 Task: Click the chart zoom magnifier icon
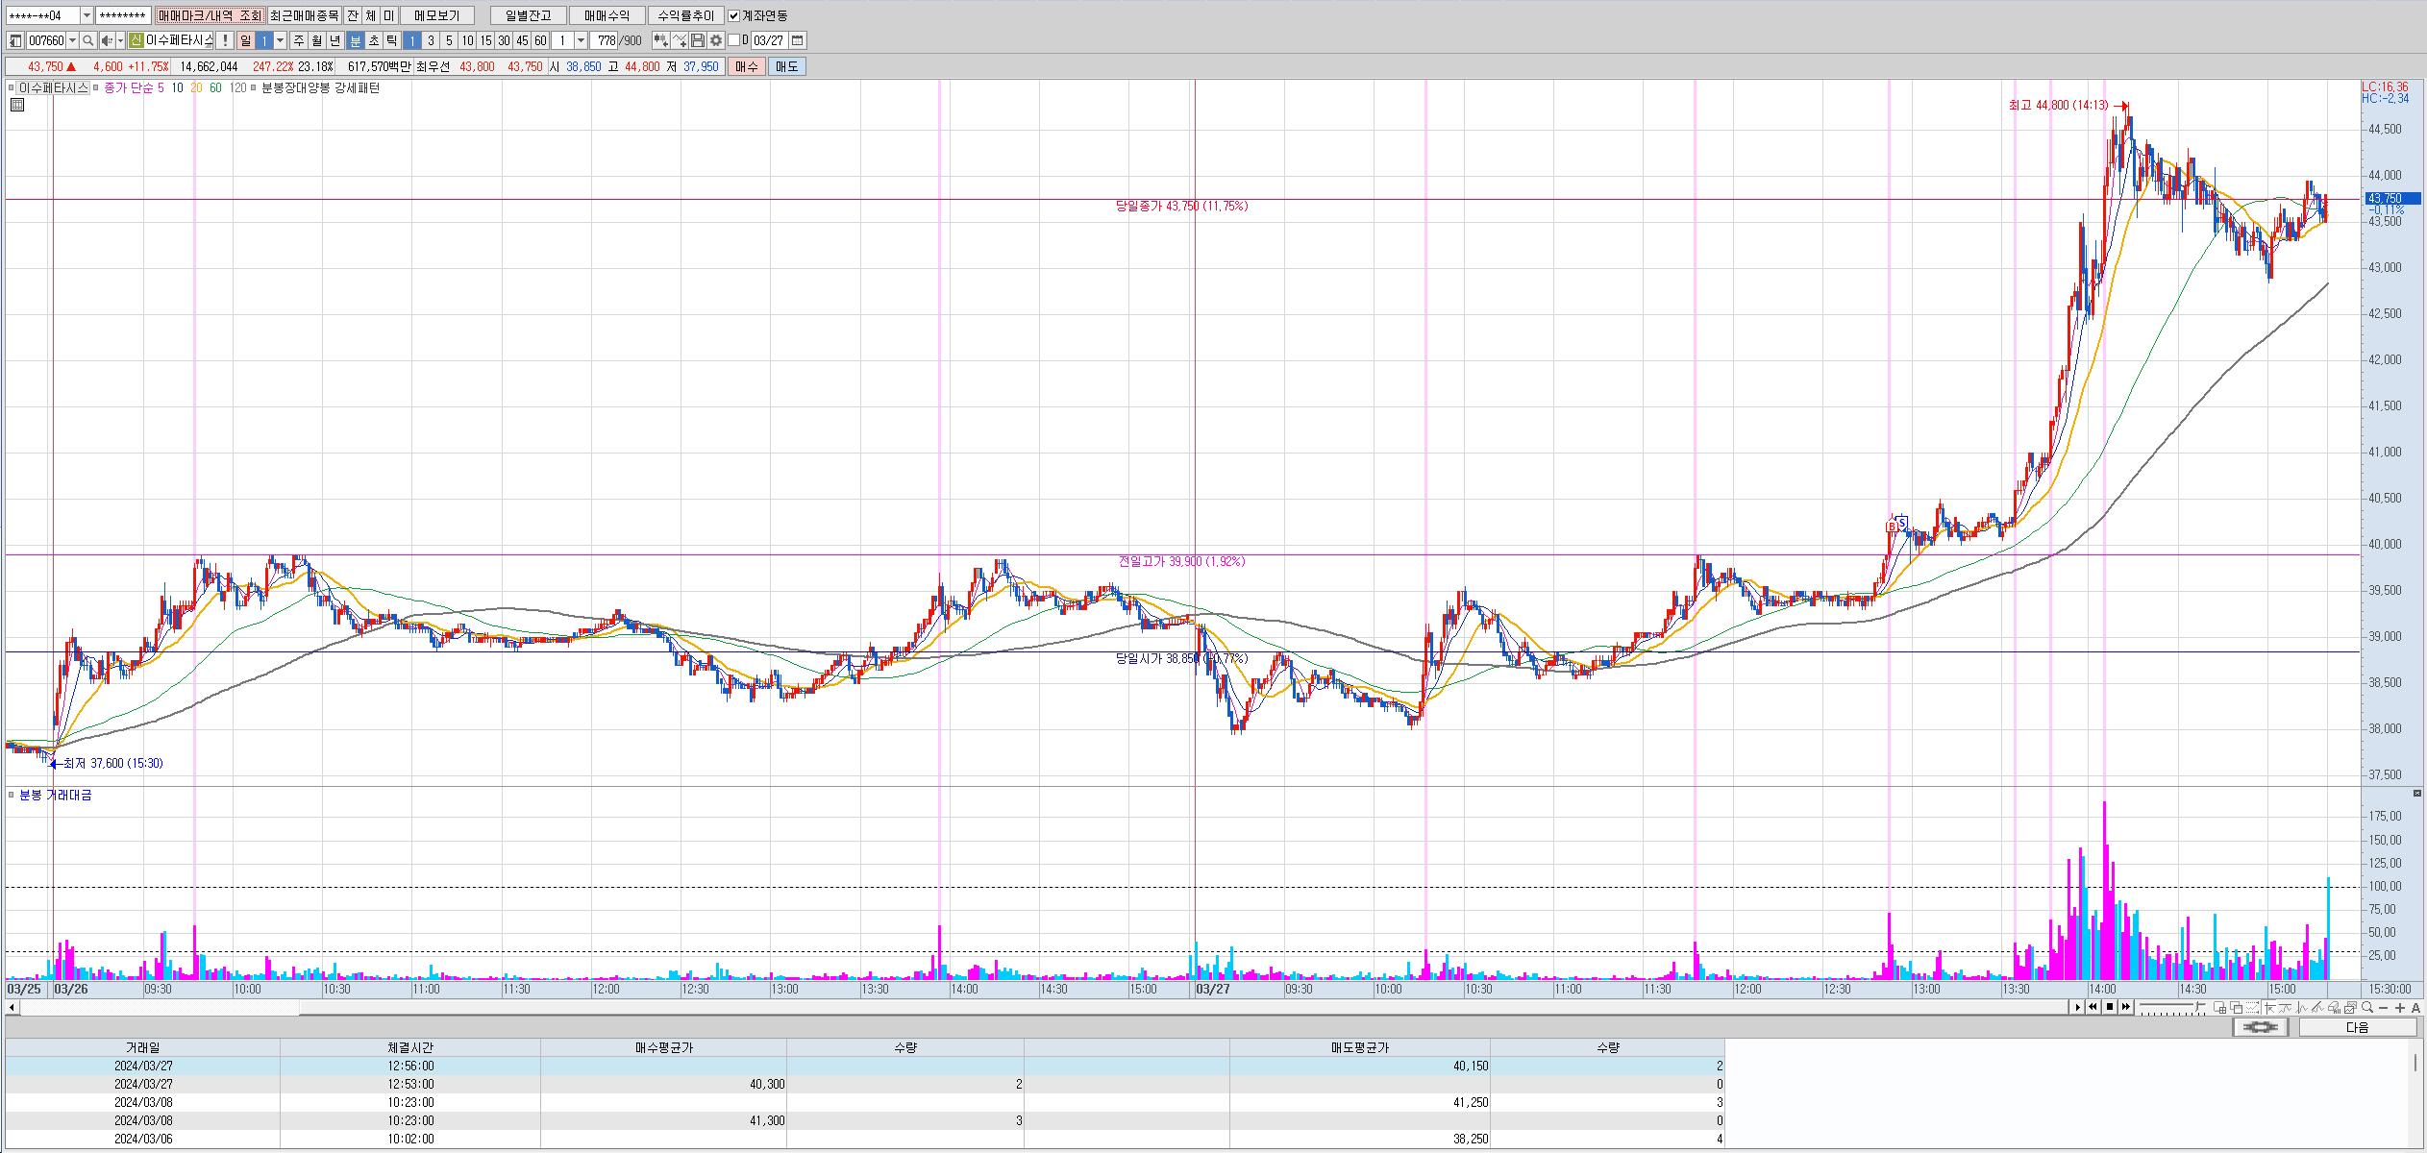2367,1007
